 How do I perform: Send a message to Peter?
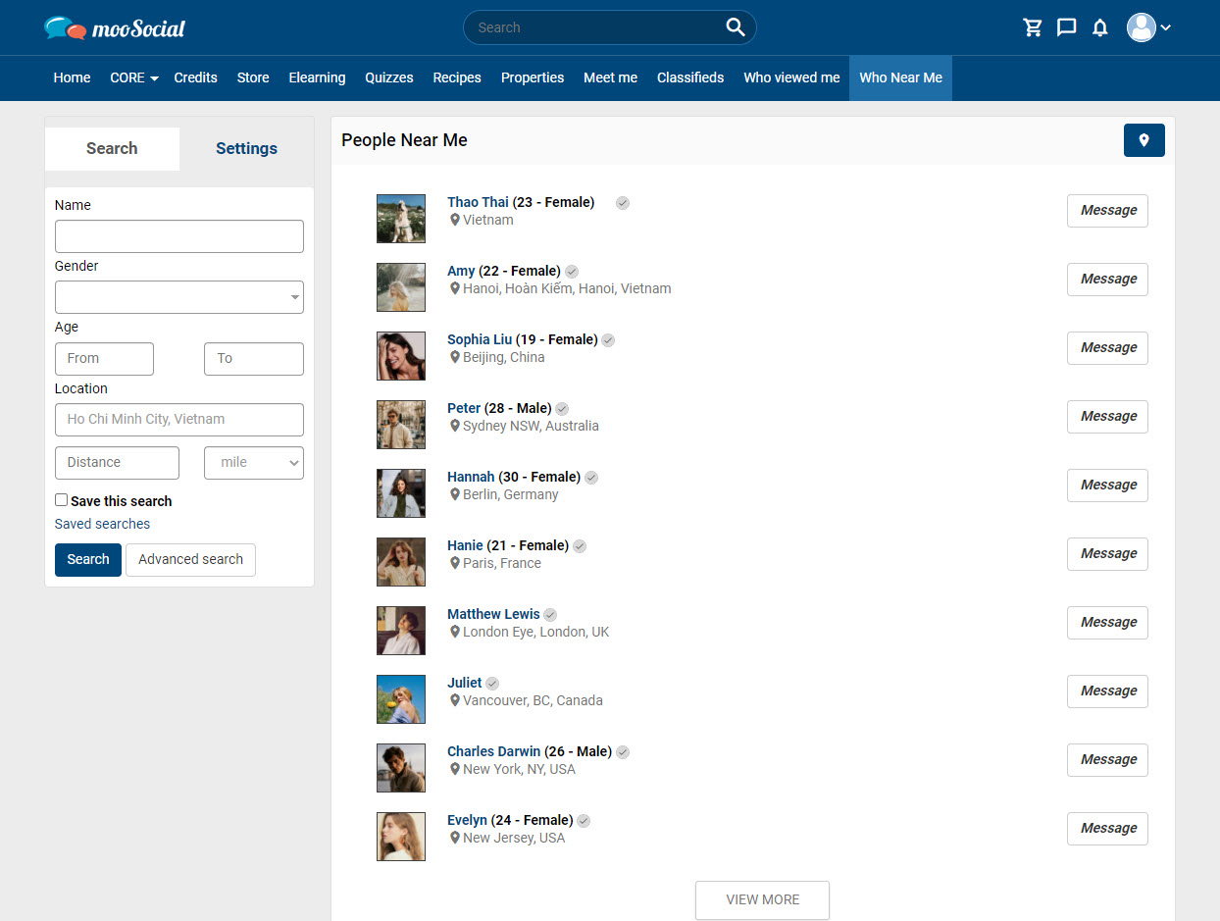pyautogui.click(x=1107, y=417)
